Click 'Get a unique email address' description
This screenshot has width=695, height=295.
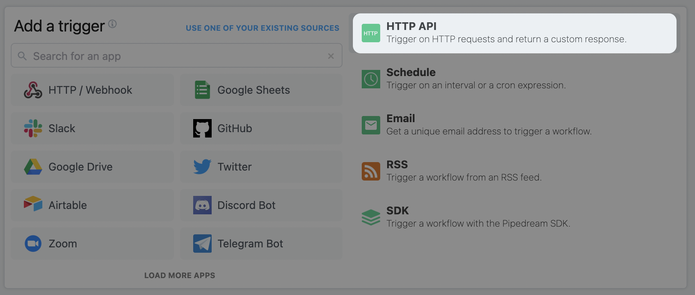pos(489,131)
